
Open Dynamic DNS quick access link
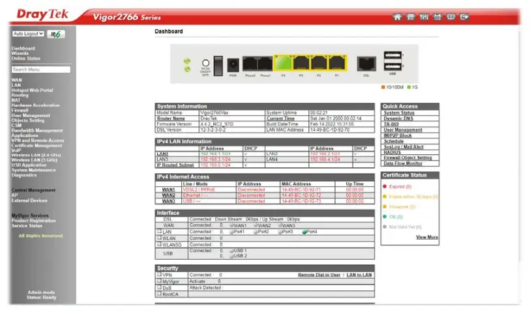pos(398,118)
